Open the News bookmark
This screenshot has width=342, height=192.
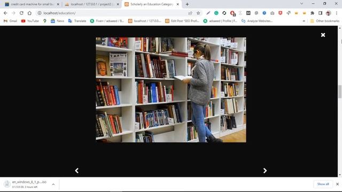[58, 21]
